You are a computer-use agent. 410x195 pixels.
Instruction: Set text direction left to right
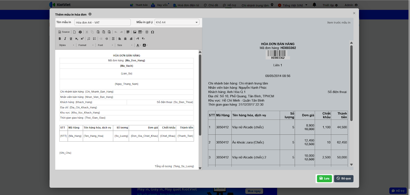click(x=138, y=39)
